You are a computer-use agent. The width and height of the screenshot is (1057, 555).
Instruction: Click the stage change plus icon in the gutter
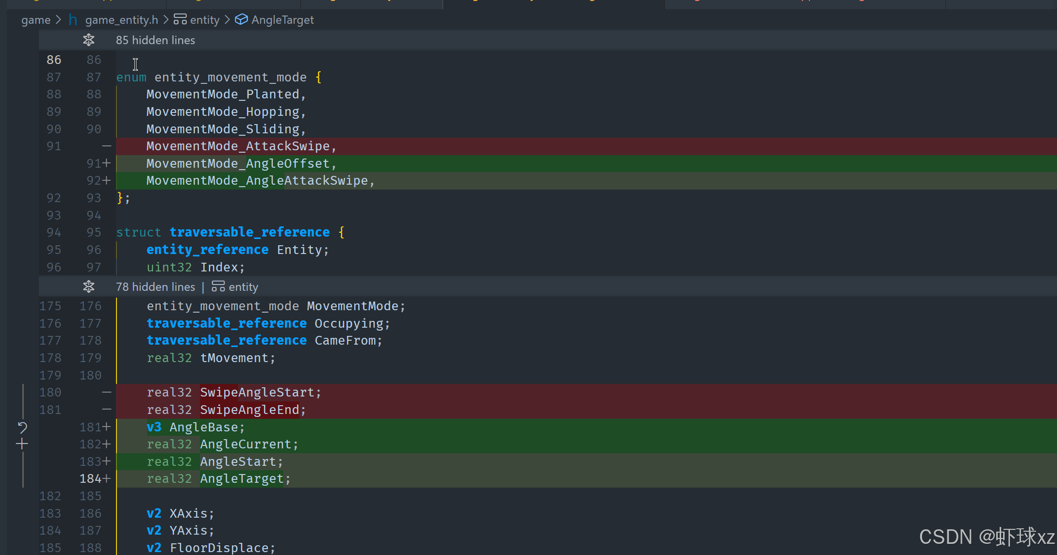22,444
